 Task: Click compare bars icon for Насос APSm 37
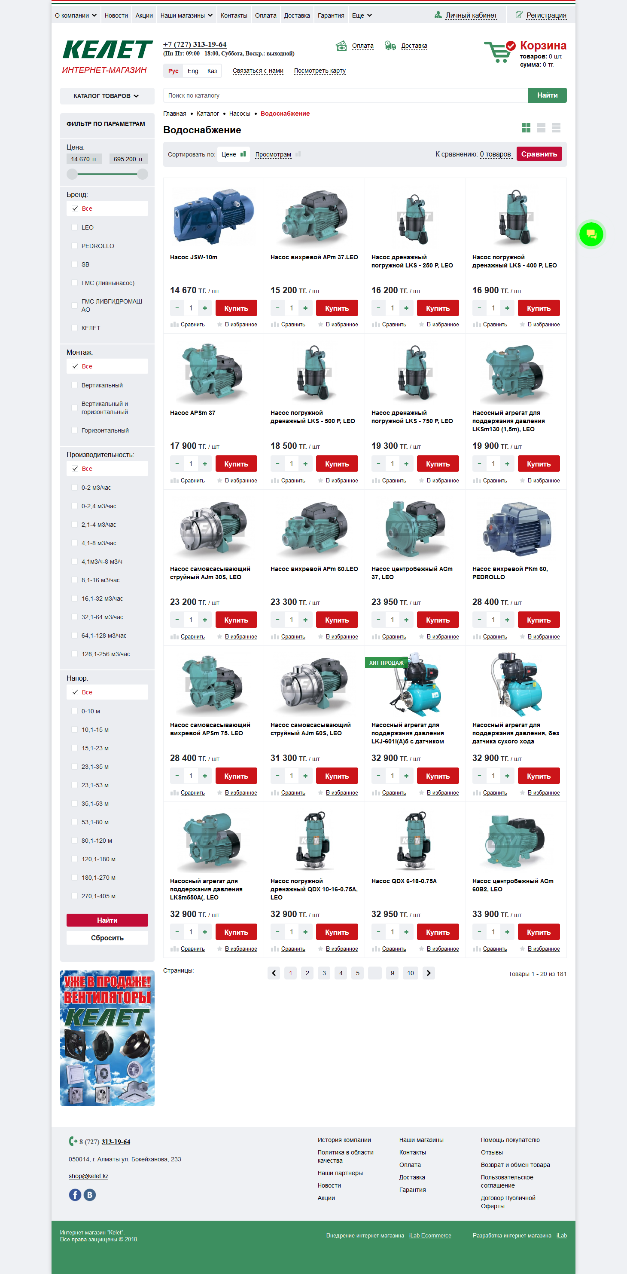[x=174, y=480]
